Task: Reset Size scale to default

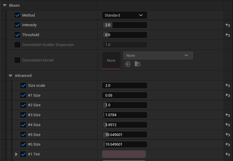Action: pyautogui.click(x=228, y=85)
